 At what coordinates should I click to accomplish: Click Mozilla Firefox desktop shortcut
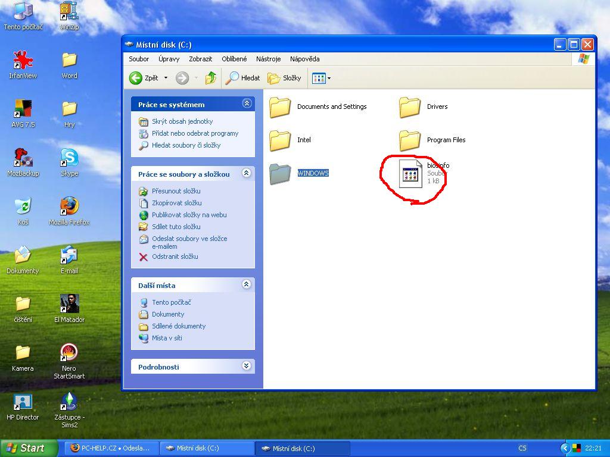(x=69, y=206)
